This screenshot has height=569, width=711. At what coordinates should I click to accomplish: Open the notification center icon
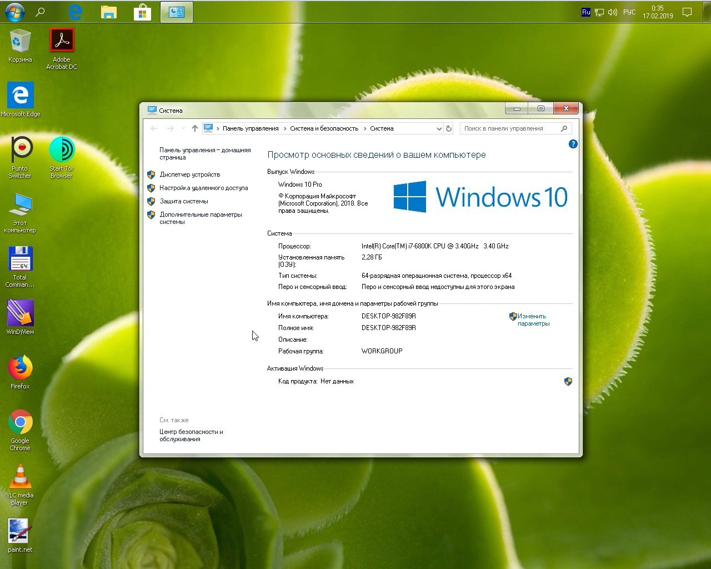pyautogui.click(x=687, y=12)
